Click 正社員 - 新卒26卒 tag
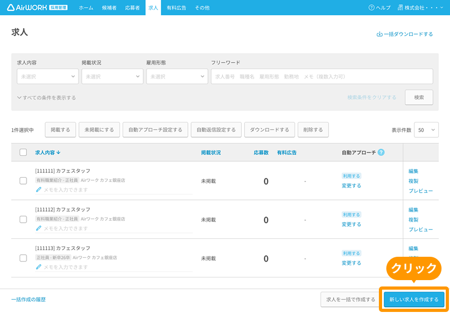Image resolution: width=450 pixels, height=313 pixels. (x=53, y=258)
